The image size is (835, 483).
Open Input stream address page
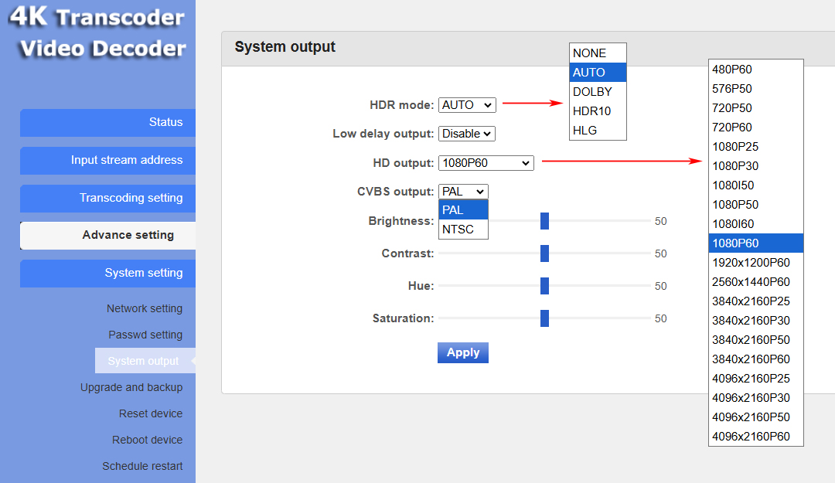107,160
